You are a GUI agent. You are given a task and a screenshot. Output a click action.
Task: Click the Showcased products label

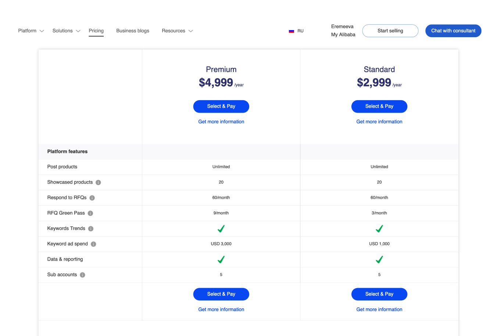pos(70,182)
